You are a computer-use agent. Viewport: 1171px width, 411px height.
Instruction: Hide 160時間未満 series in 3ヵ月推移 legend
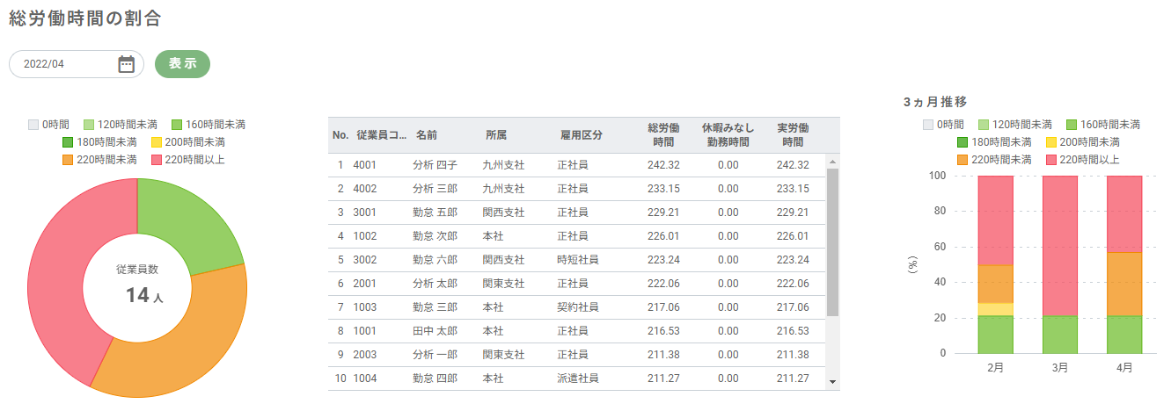click(x=1102, y=125)
